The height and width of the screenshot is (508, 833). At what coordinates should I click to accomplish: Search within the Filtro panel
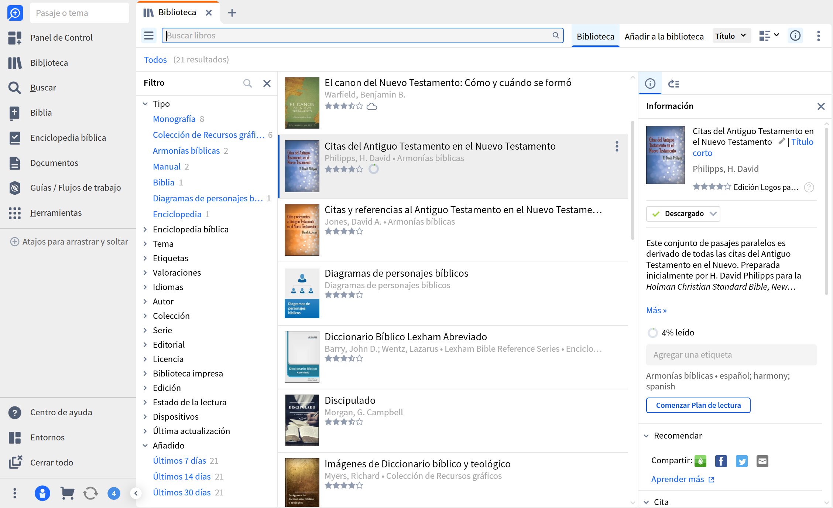point(247,83)
